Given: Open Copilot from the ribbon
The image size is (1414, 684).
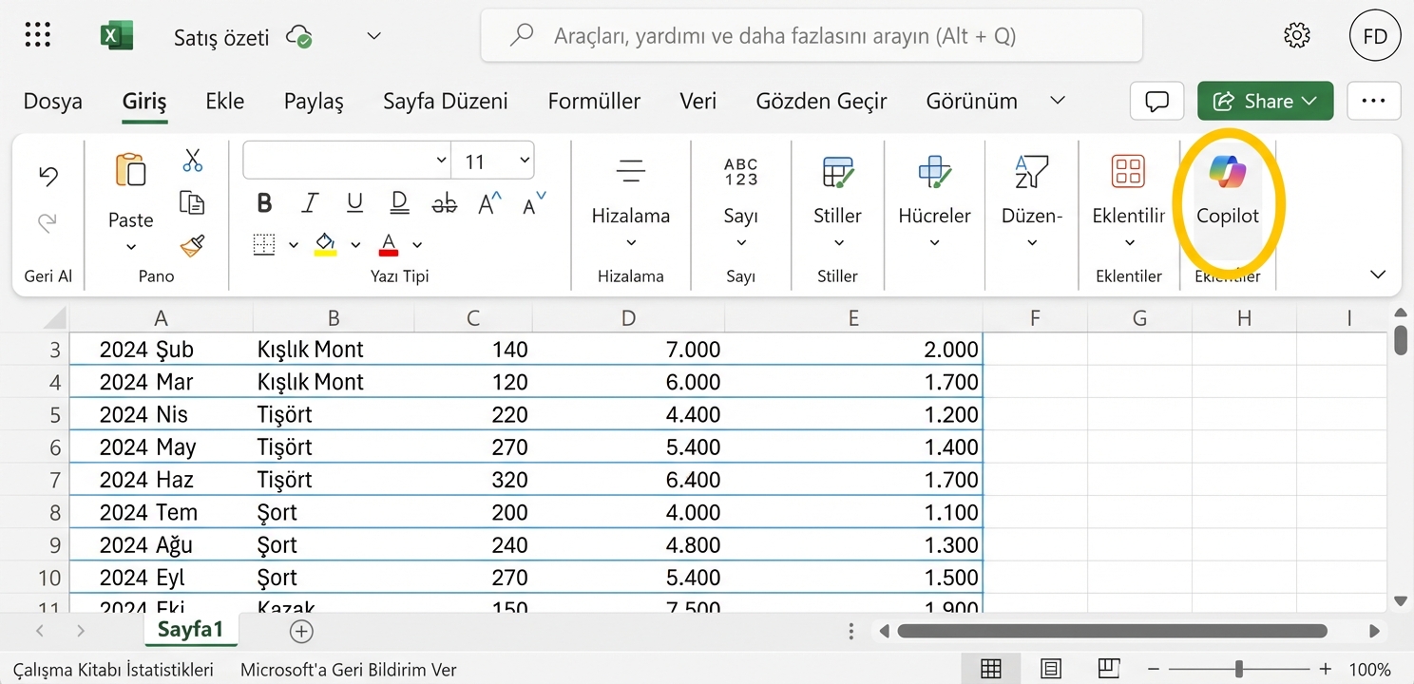Looking at the screenshot, I should click(1227, 190).
